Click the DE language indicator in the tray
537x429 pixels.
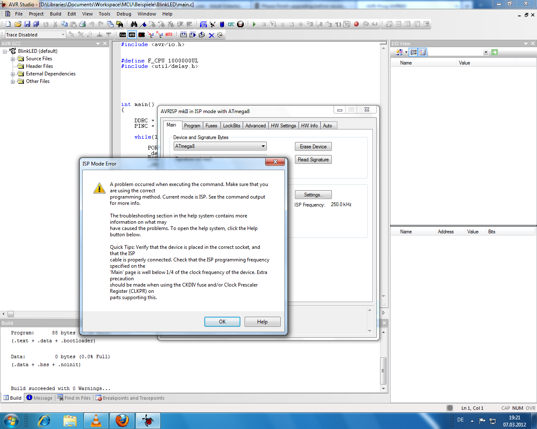460,420
